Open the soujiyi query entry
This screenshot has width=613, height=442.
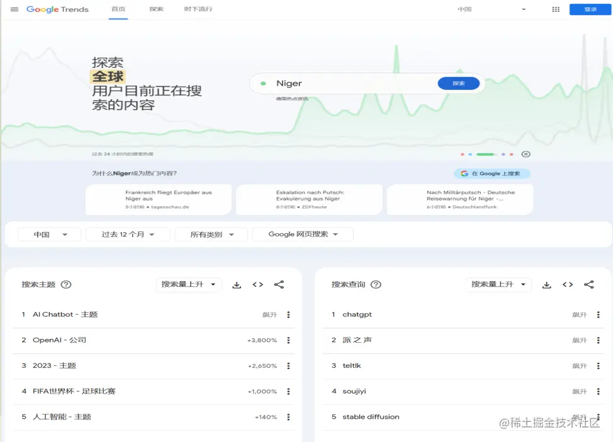coord(354,391)
